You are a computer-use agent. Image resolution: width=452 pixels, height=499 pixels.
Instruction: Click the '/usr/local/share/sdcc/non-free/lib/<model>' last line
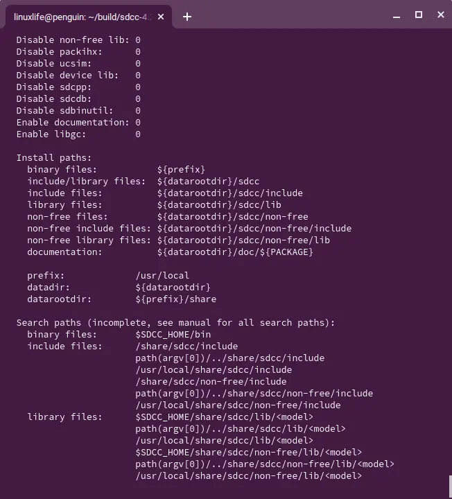click(249, 475)
